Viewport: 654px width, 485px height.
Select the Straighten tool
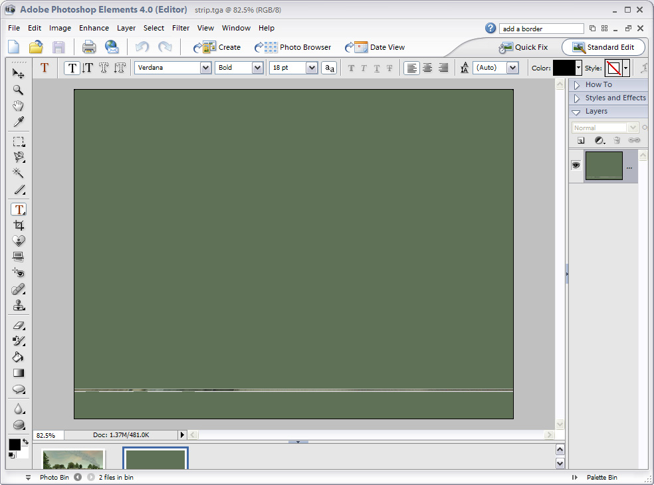coord(19,256)
